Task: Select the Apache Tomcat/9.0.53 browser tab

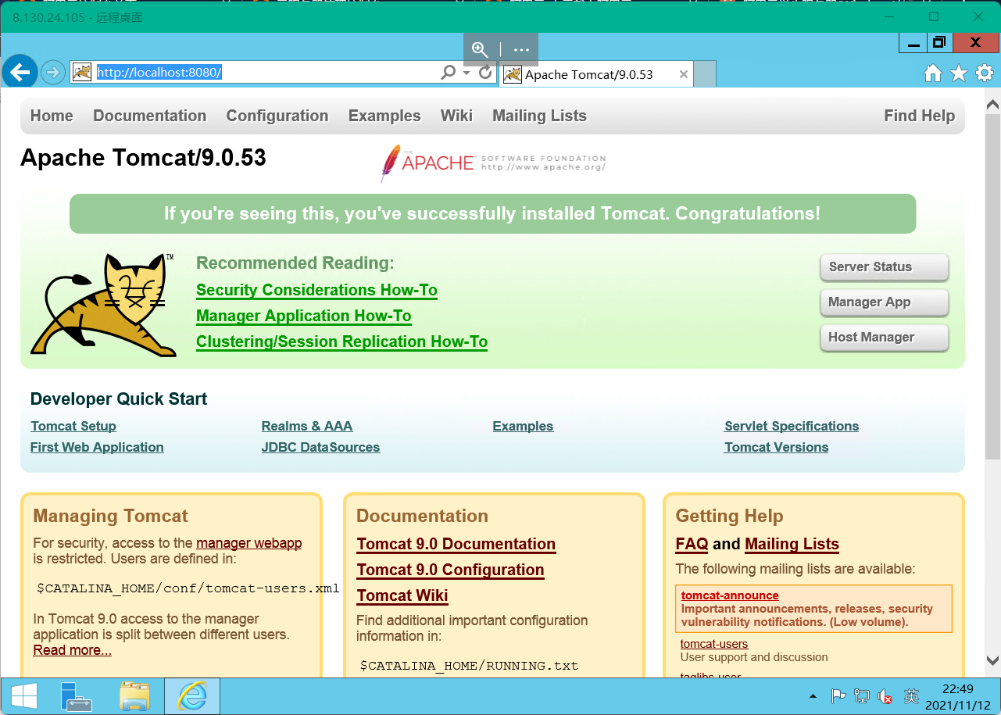Action: [596, 74]
